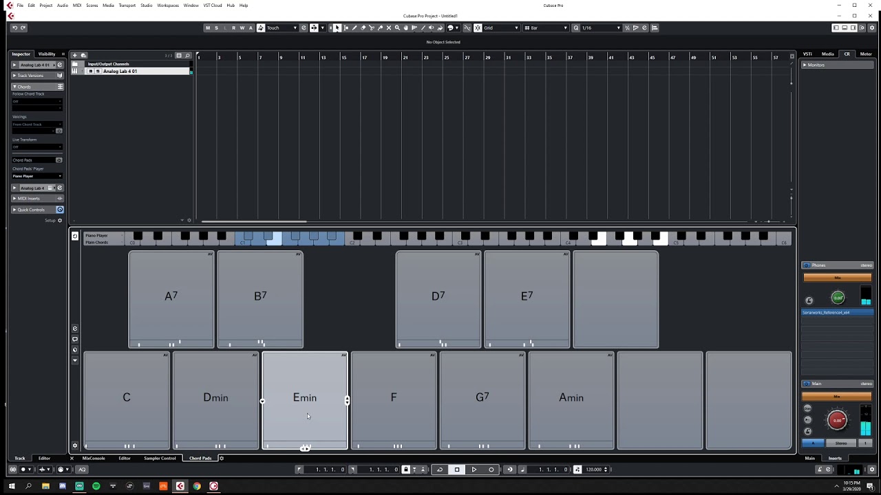This screenshot has width=881, height=495.
Task: Open Chord Pads settings gear at tab bar
Action: 221,458
